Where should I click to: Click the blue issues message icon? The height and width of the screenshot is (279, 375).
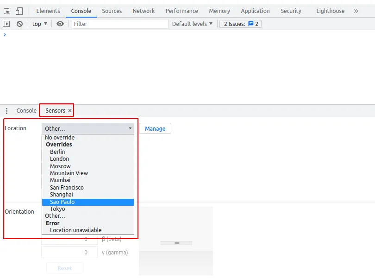pos(250,24)
